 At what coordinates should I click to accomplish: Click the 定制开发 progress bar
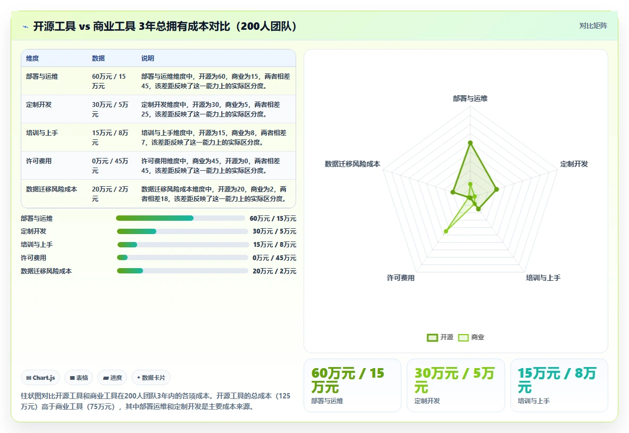coord(182,231)
